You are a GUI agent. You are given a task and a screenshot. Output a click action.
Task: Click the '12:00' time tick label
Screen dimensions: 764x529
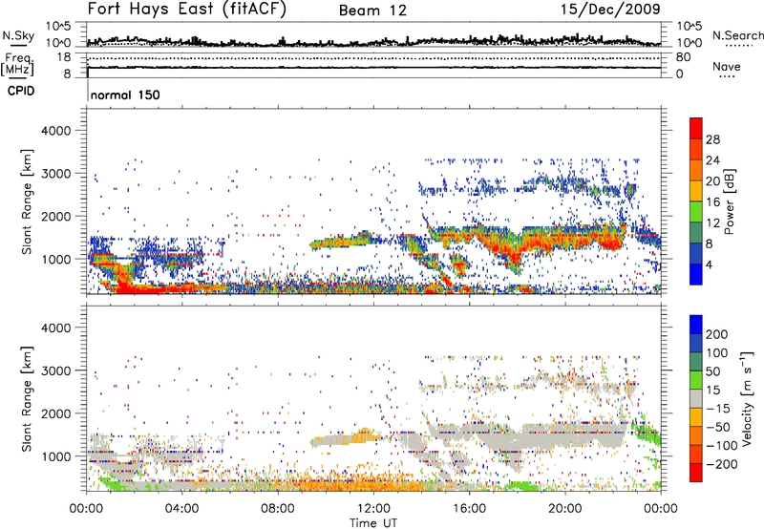point(373,509)
